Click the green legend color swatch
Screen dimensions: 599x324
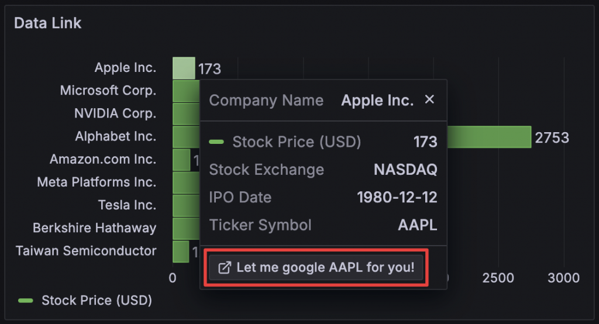pyautogui.click(x=26, y=301)
